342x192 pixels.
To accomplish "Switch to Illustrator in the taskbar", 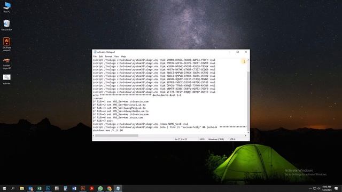I will [83, 188].
